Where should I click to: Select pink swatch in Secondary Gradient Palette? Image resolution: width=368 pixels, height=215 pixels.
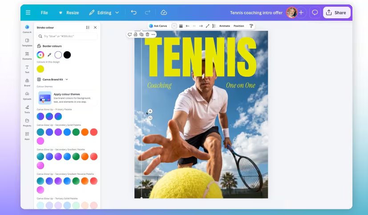pos(40,165)
